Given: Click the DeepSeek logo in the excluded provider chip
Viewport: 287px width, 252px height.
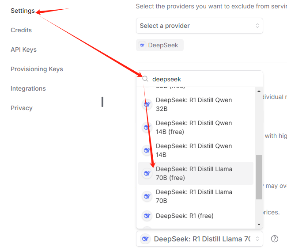Looking at the screenshot, I should pyautogui.click(x=142, y=45).
